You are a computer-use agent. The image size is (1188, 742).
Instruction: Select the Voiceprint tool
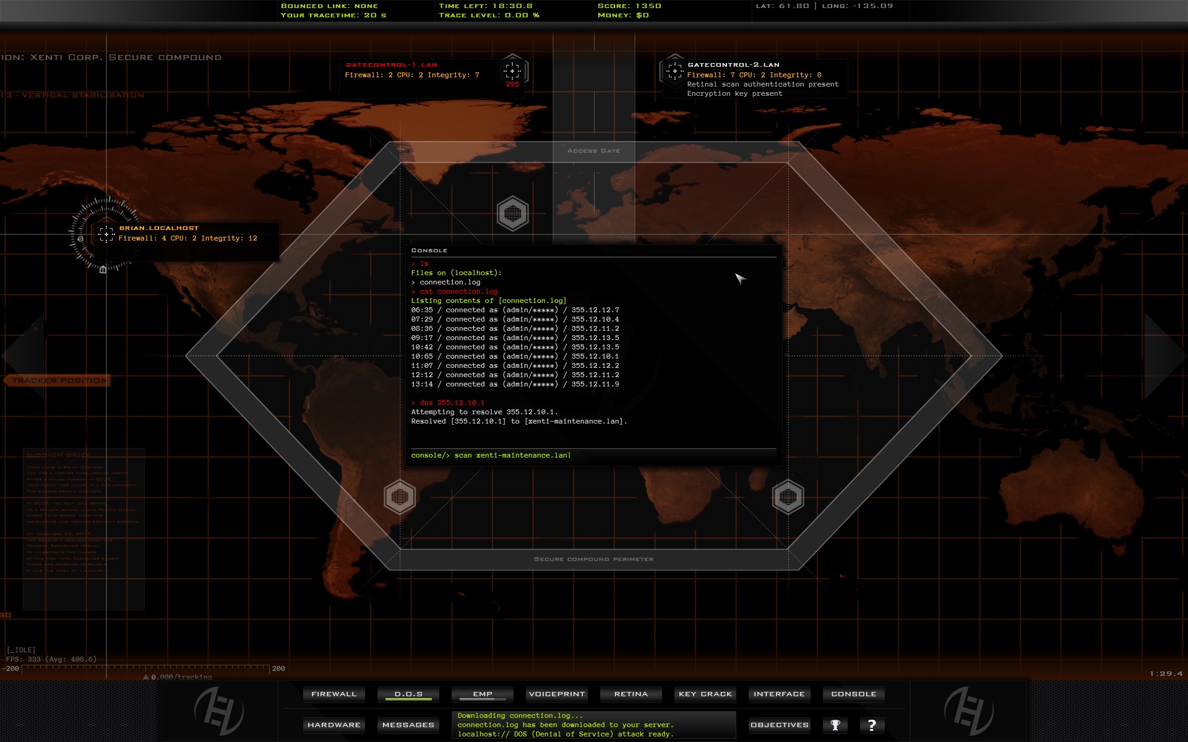click(556, 694)
